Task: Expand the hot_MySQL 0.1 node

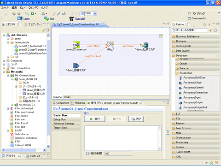Action: coord(12,105)
